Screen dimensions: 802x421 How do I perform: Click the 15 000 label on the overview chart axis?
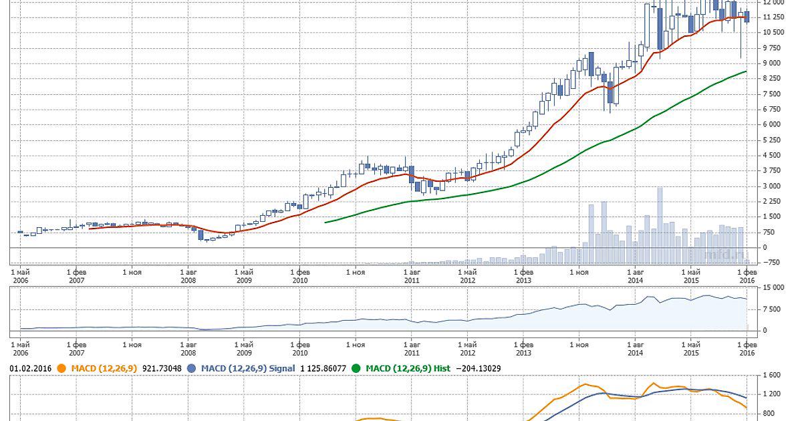point(774,288)
